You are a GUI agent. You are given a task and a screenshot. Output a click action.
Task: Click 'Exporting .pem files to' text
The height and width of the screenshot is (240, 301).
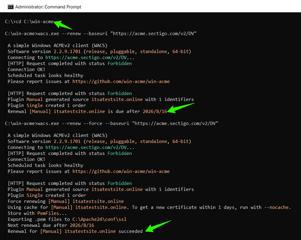tap(39, 220)
